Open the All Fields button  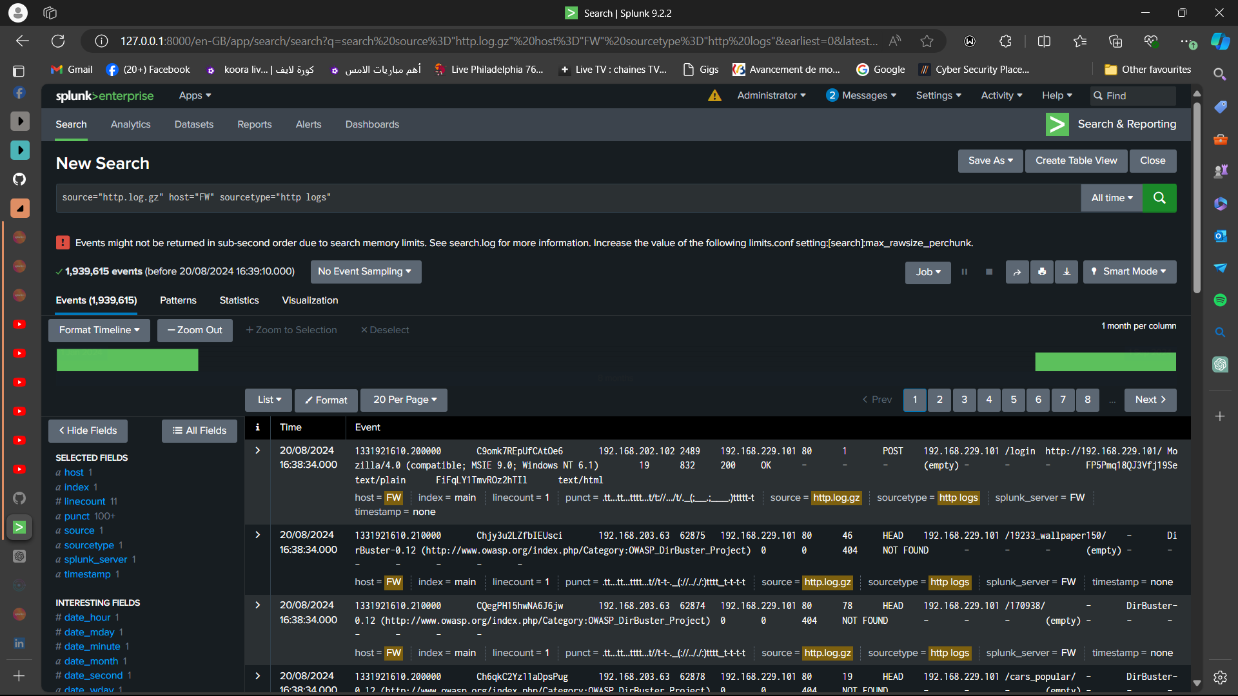(199, 430)
